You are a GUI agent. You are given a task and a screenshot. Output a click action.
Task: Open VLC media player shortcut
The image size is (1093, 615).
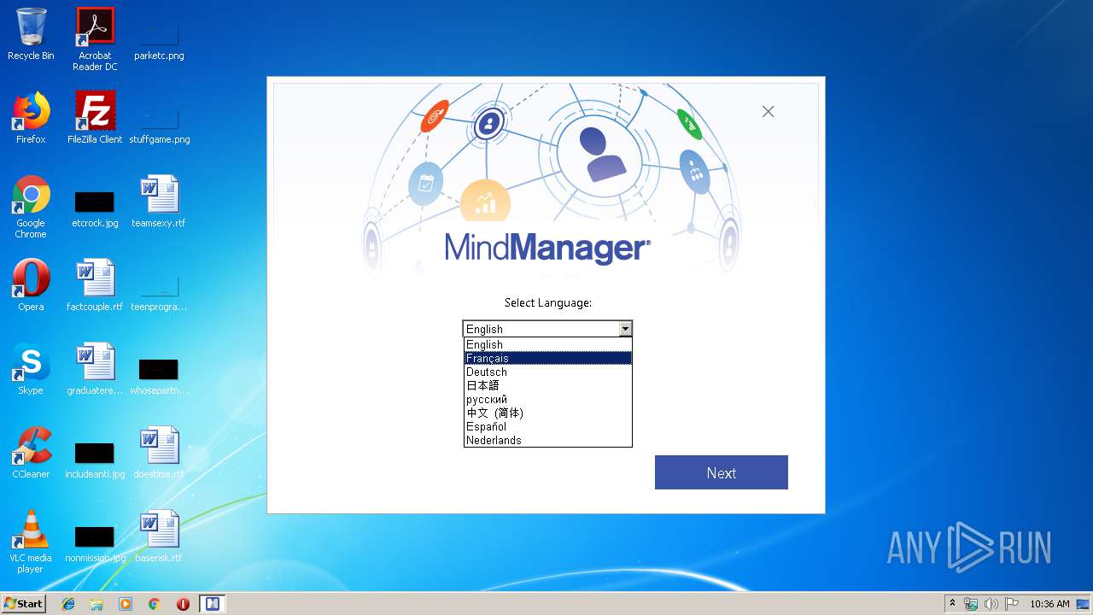pos(31,542)
